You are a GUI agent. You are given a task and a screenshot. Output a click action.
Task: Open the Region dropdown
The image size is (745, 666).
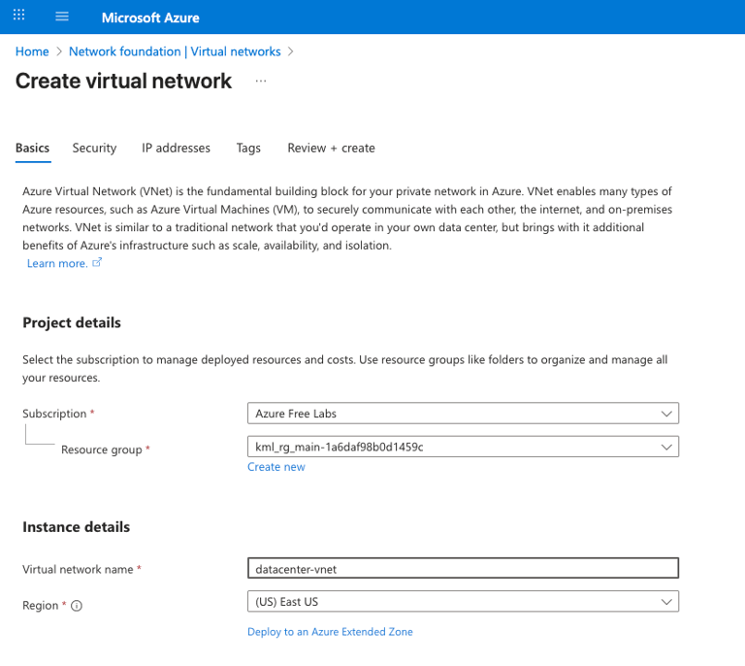463,602
